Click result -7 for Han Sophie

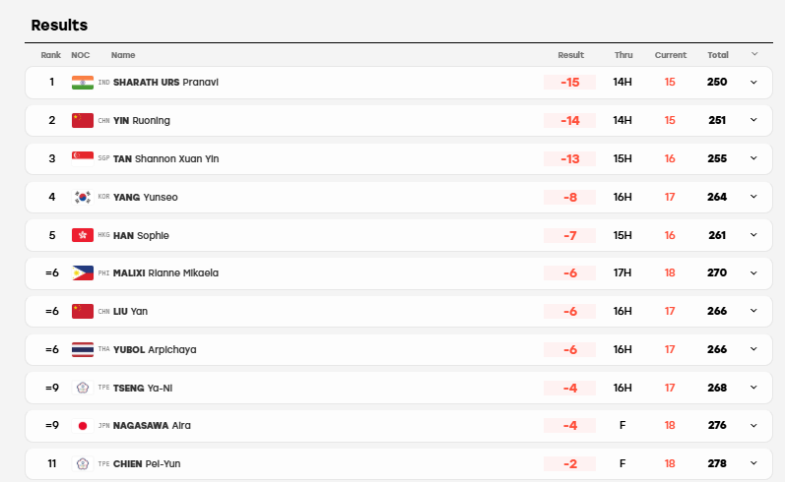click(x=569, y=235)
